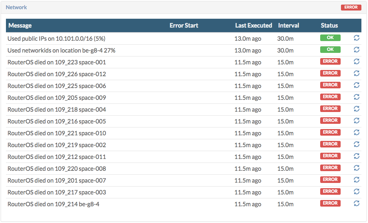The height and width of the screenshot is (223, 368).
Task: Refresh the networkids be-g8-4 check
Action: pos(356,50)
